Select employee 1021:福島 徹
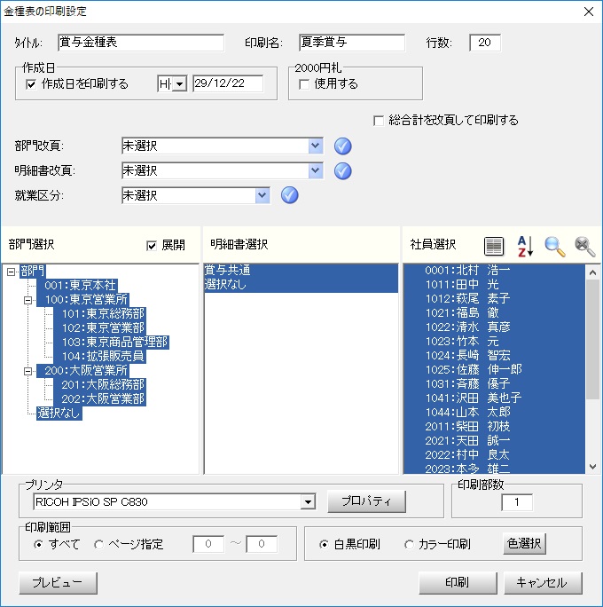Image resolution: width=603 pixels, height=607 pixels. coord(494,313)
